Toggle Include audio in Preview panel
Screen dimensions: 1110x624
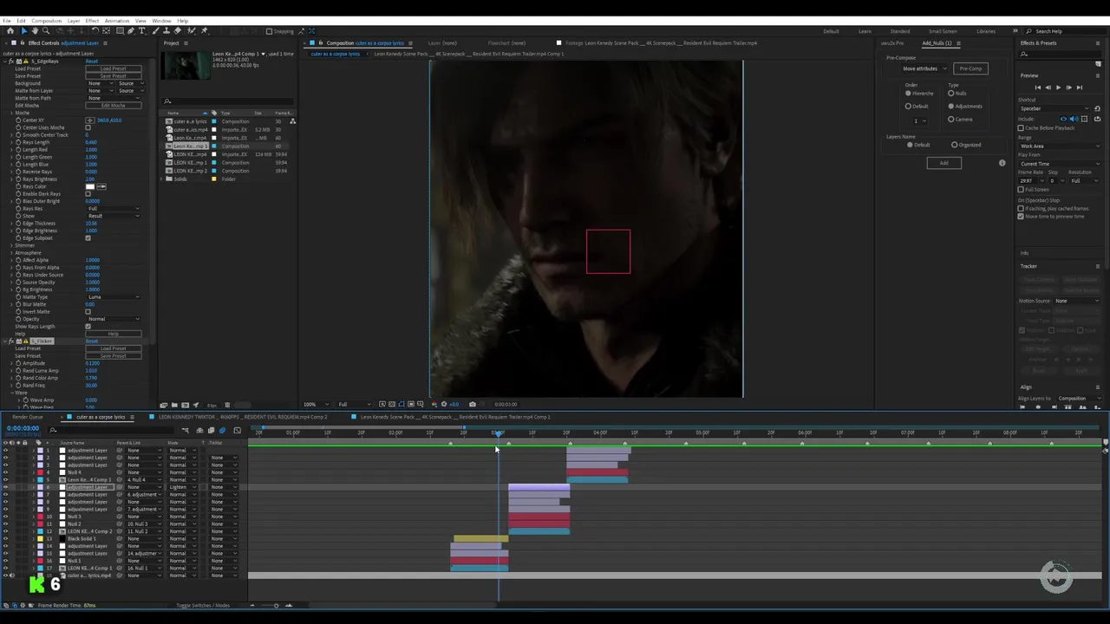point(1074,119)
